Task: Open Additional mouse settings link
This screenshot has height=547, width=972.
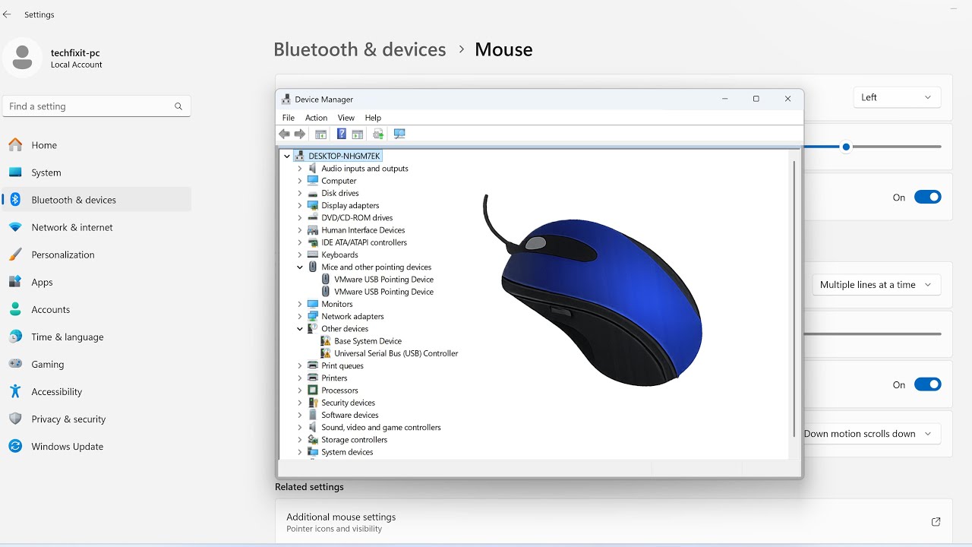Action: pyautogui.click(x=614, y=522)
